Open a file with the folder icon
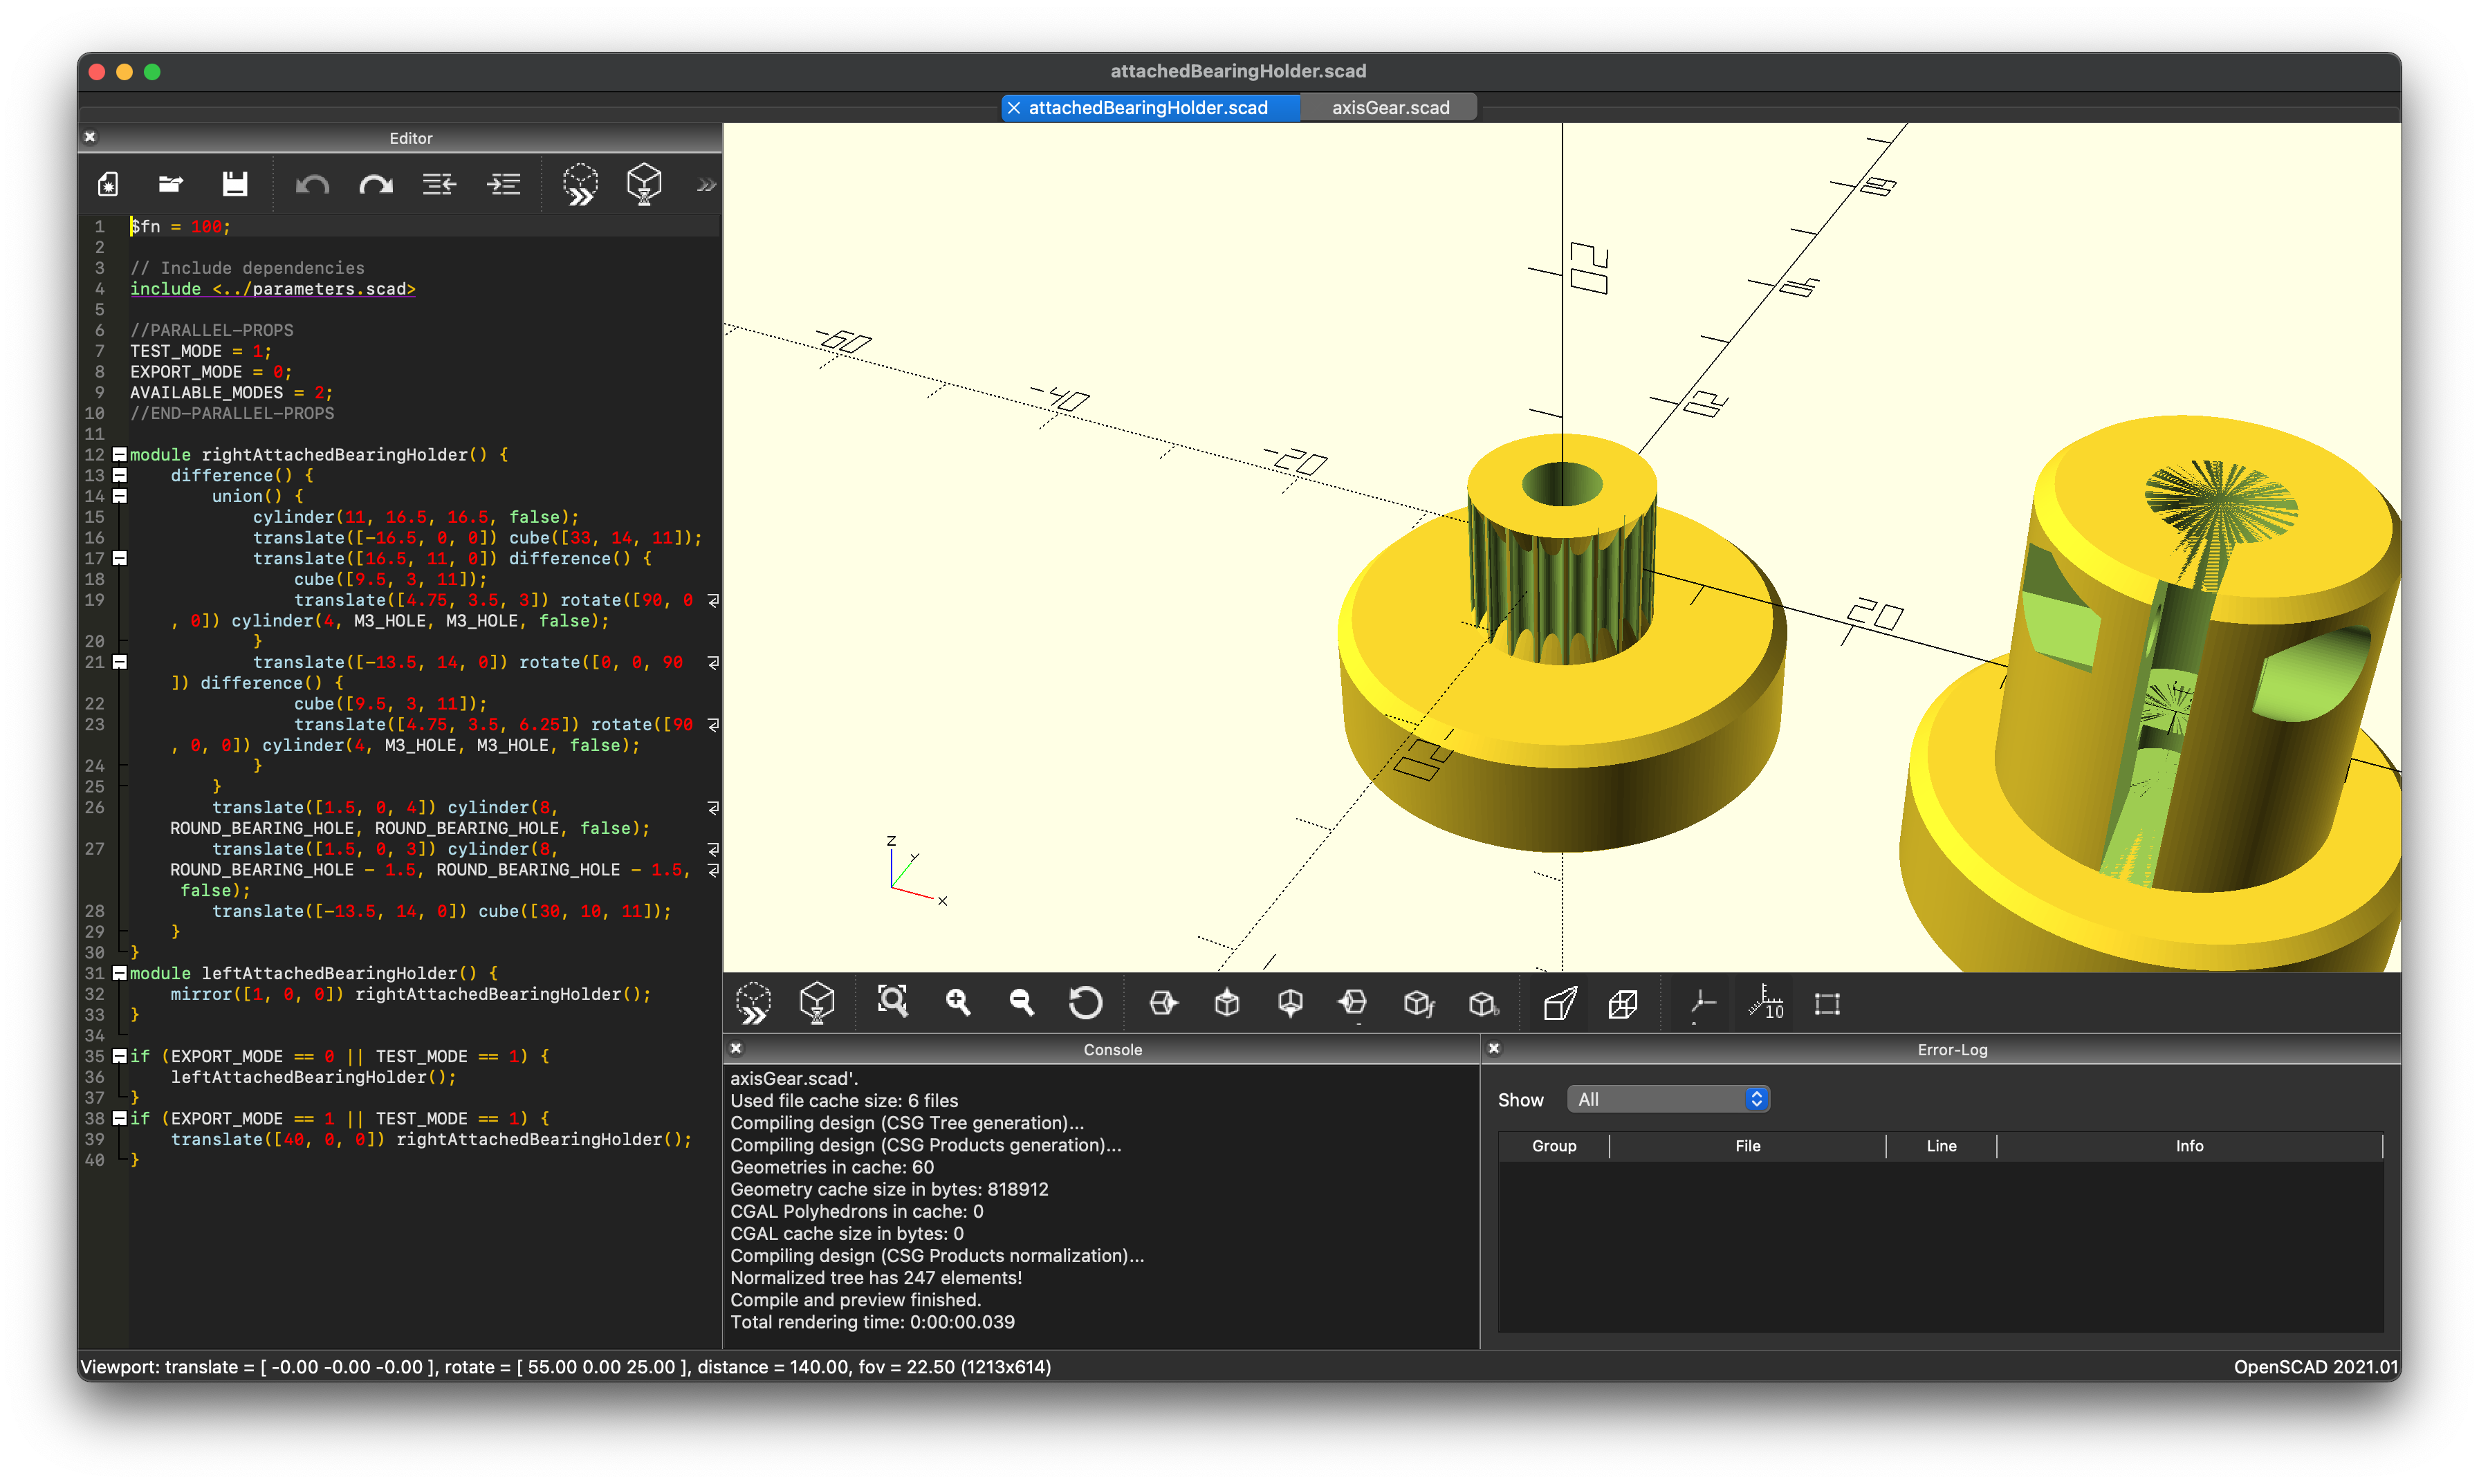 pos(171,184)
